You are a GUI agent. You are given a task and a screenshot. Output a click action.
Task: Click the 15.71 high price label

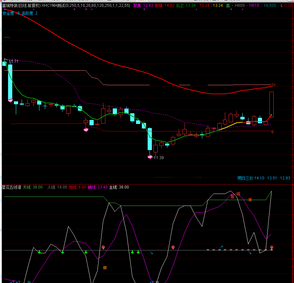coord(14,61)
